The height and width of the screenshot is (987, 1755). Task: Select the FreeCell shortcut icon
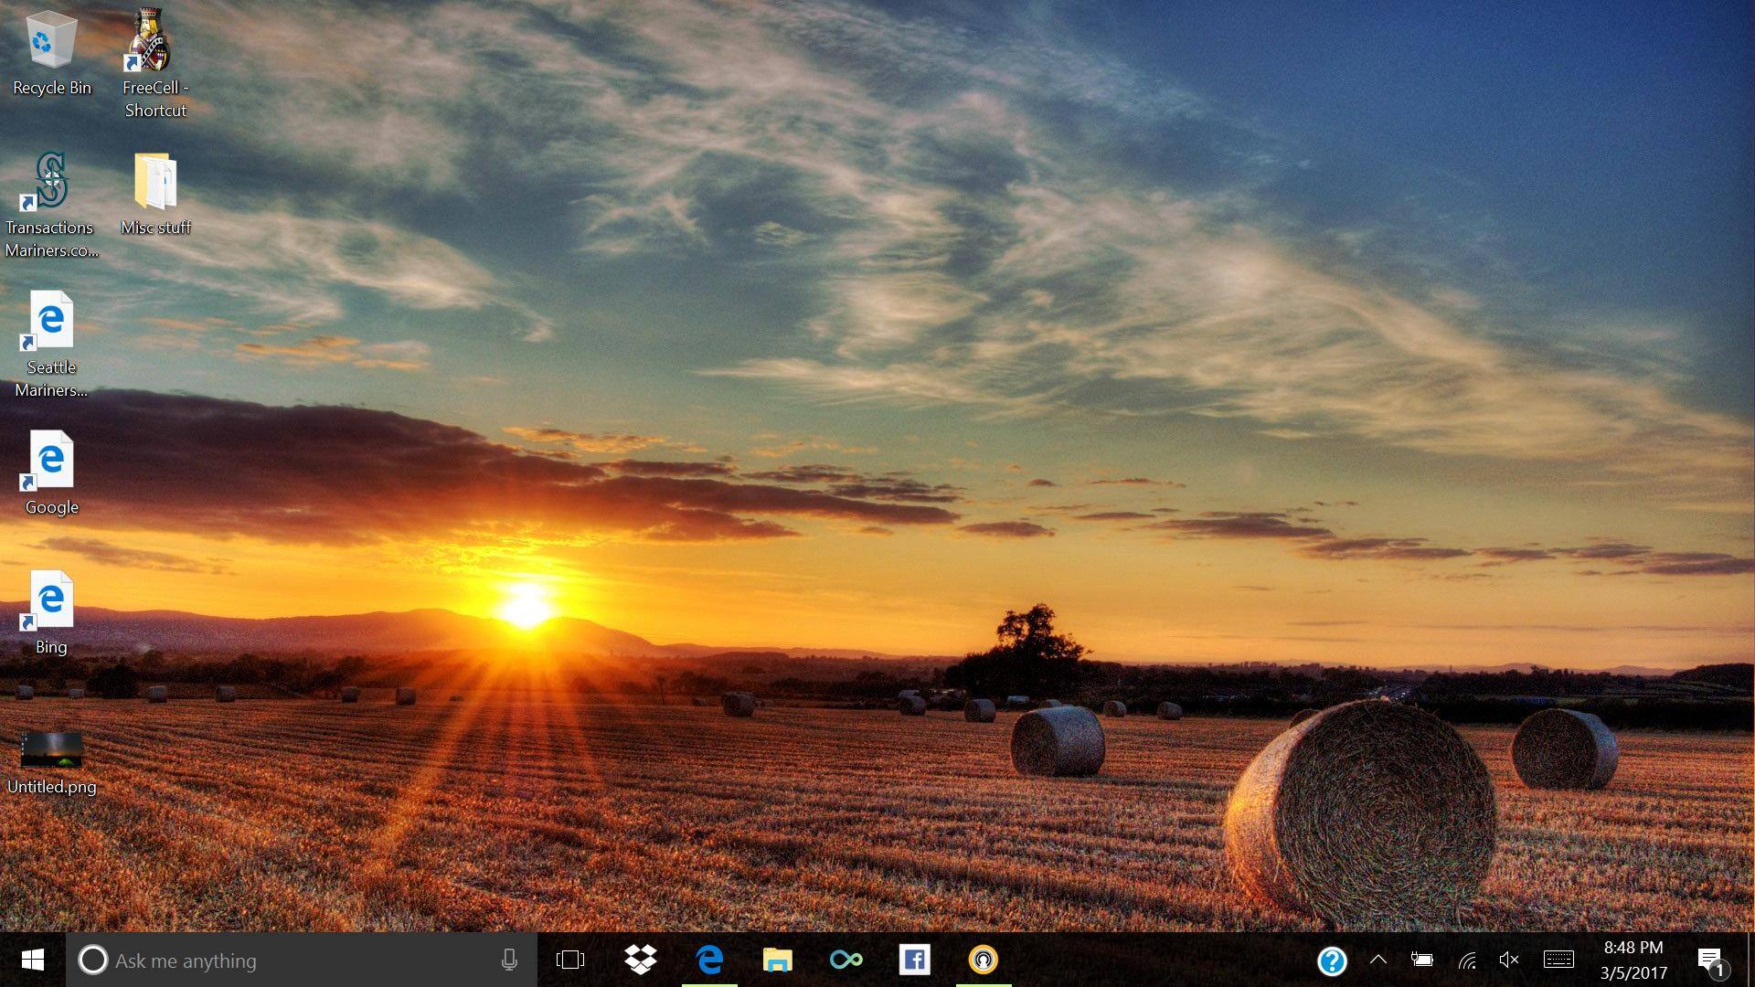[152, 41]
